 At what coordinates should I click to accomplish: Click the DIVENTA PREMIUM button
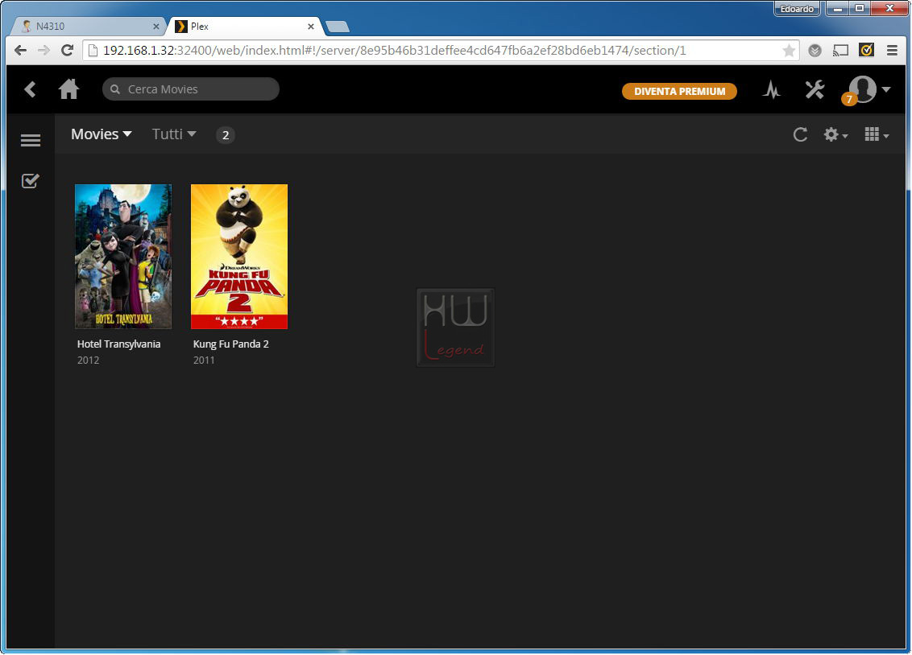pos(679,91)
